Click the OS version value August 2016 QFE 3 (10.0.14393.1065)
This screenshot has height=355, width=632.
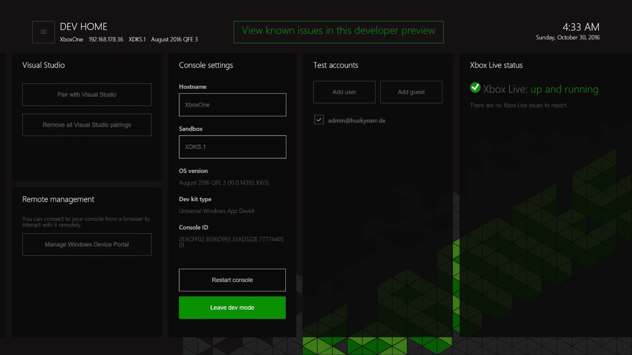[x=224, y=183]
